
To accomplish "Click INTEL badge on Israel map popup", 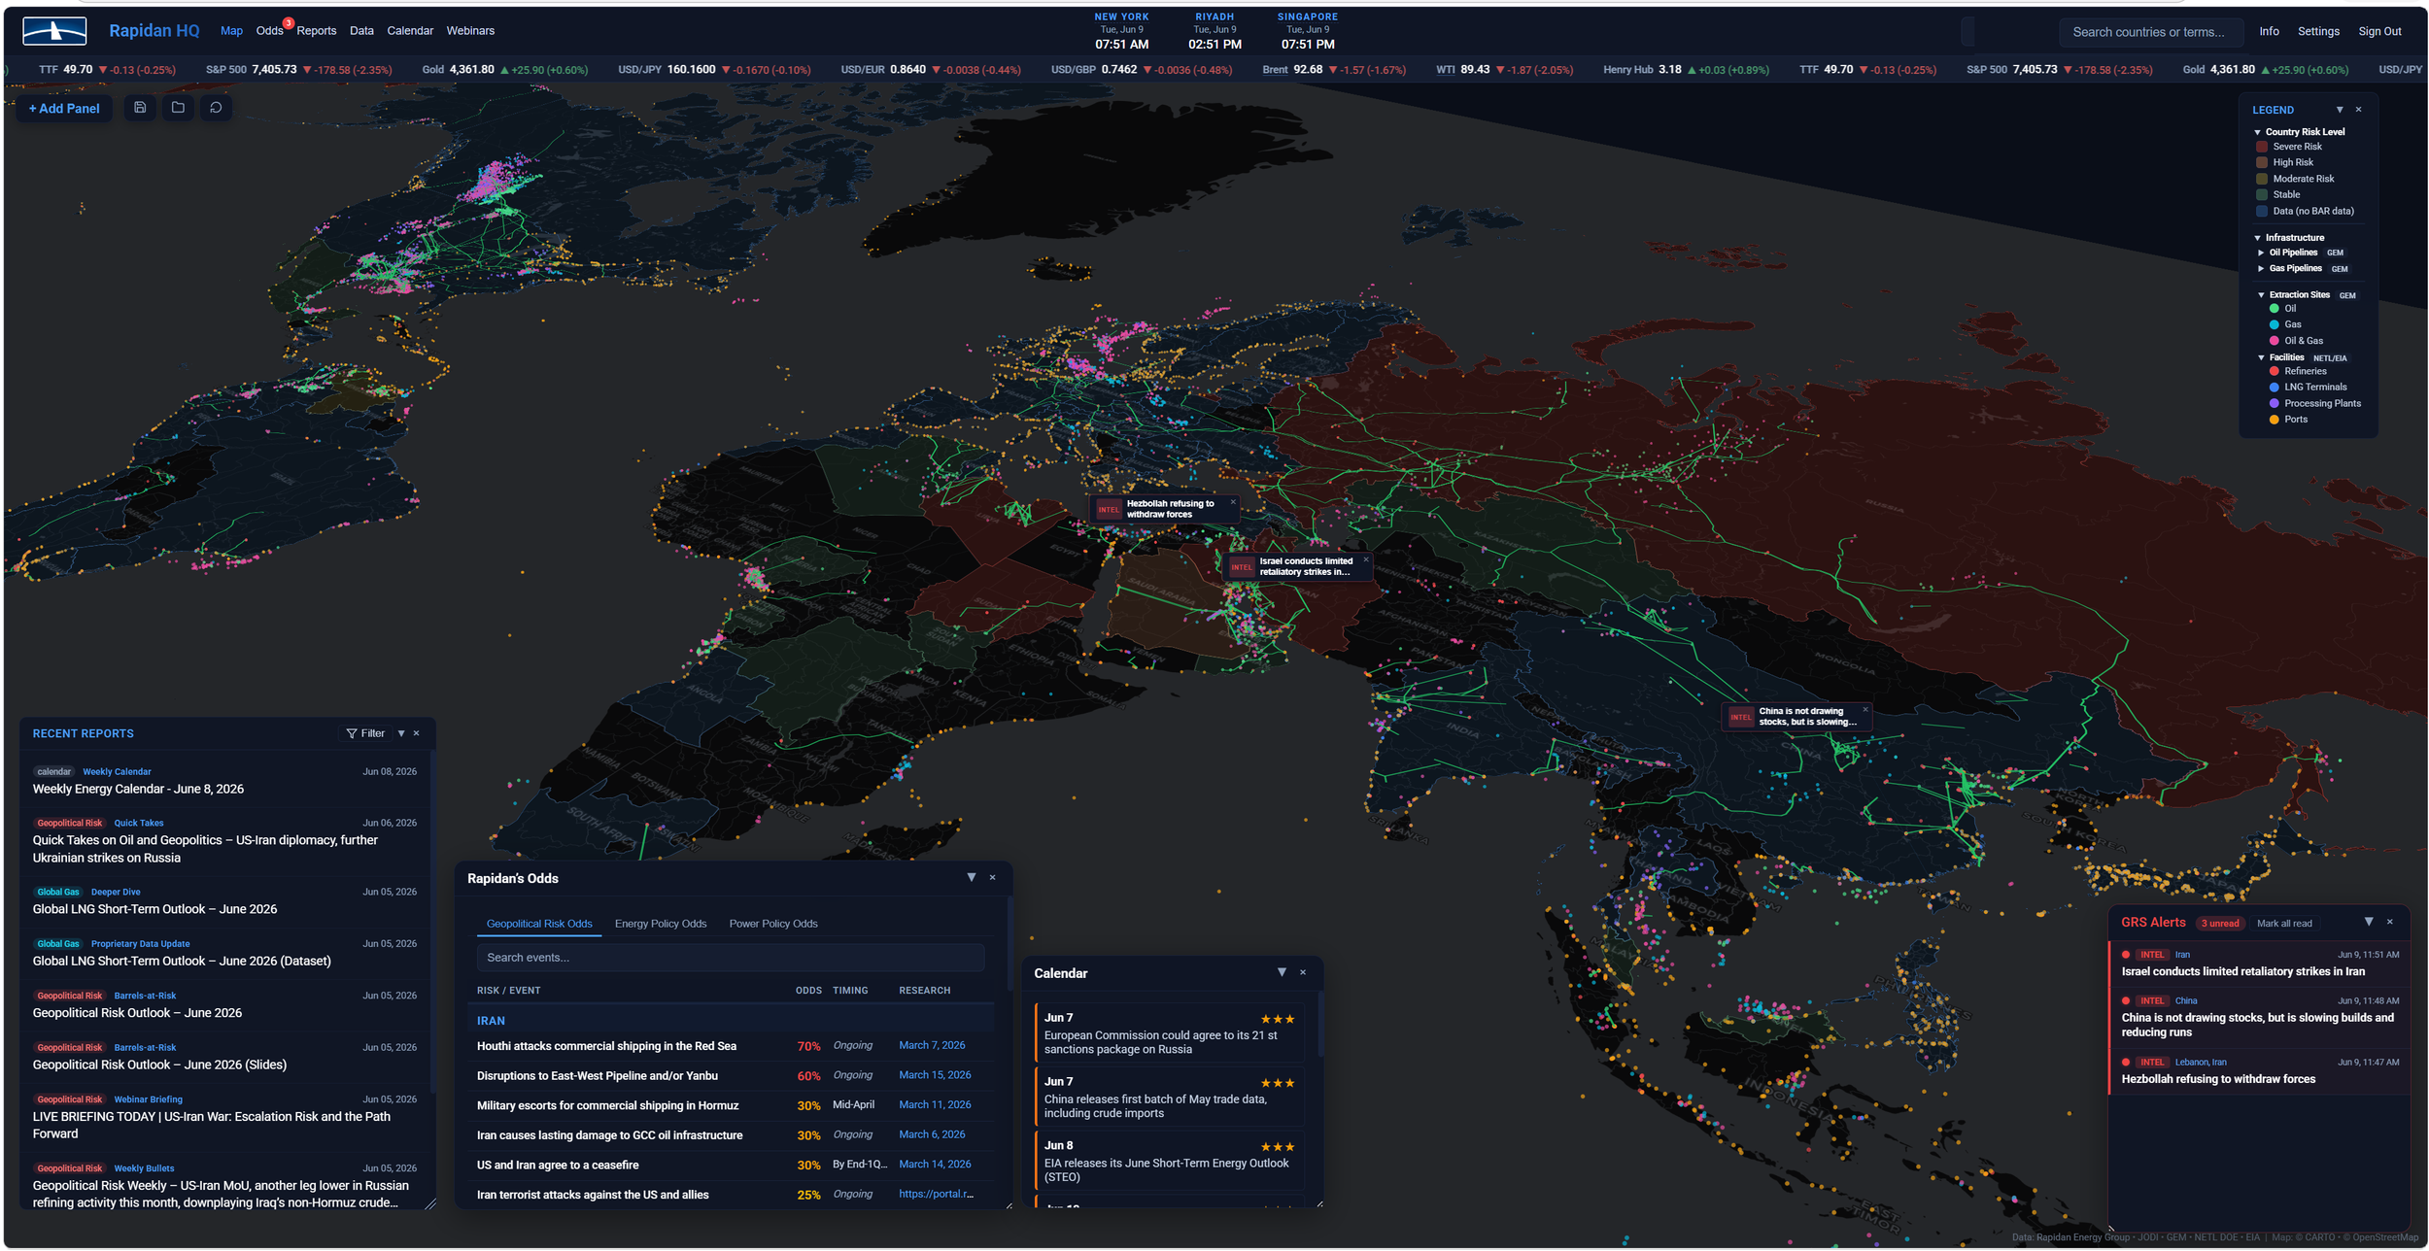I will pos(1242,566).
